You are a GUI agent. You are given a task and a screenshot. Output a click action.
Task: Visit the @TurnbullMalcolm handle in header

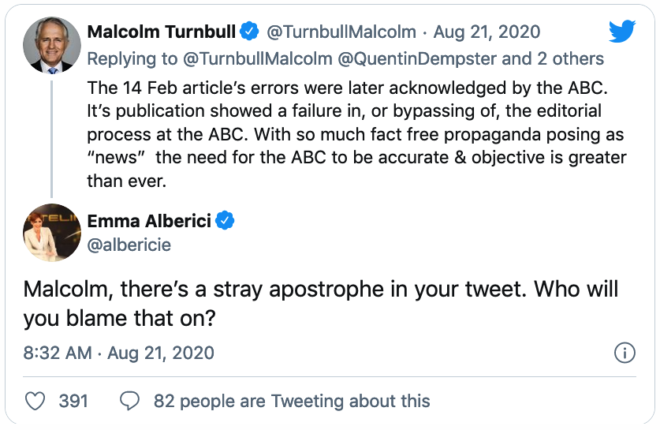tap(341, 32)
